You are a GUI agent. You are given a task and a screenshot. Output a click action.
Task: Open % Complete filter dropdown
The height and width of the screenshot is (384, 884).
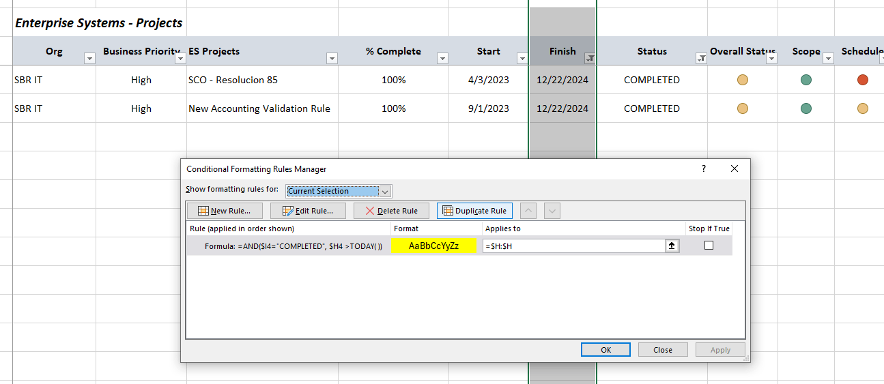[x=442, y=59]
